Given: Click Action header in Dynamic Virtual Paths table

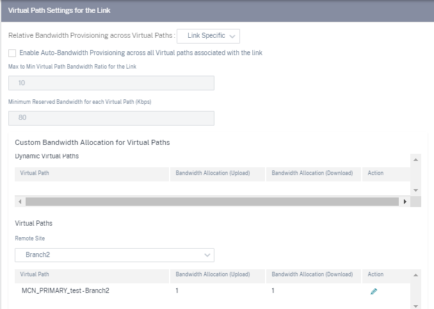Looking at the screenshot, I should pos(386,174).
